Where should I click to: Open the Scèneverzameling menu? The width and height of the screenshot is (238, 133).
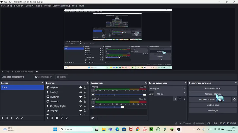[x=61, y=6]
